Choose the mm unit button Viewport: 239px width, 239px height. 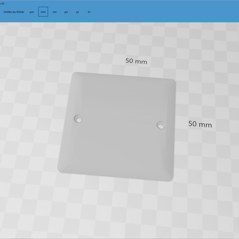(43, 12)
